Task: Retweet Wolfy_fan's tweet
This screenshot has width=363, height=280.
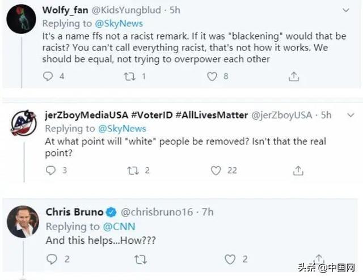Action: [130, 76]
